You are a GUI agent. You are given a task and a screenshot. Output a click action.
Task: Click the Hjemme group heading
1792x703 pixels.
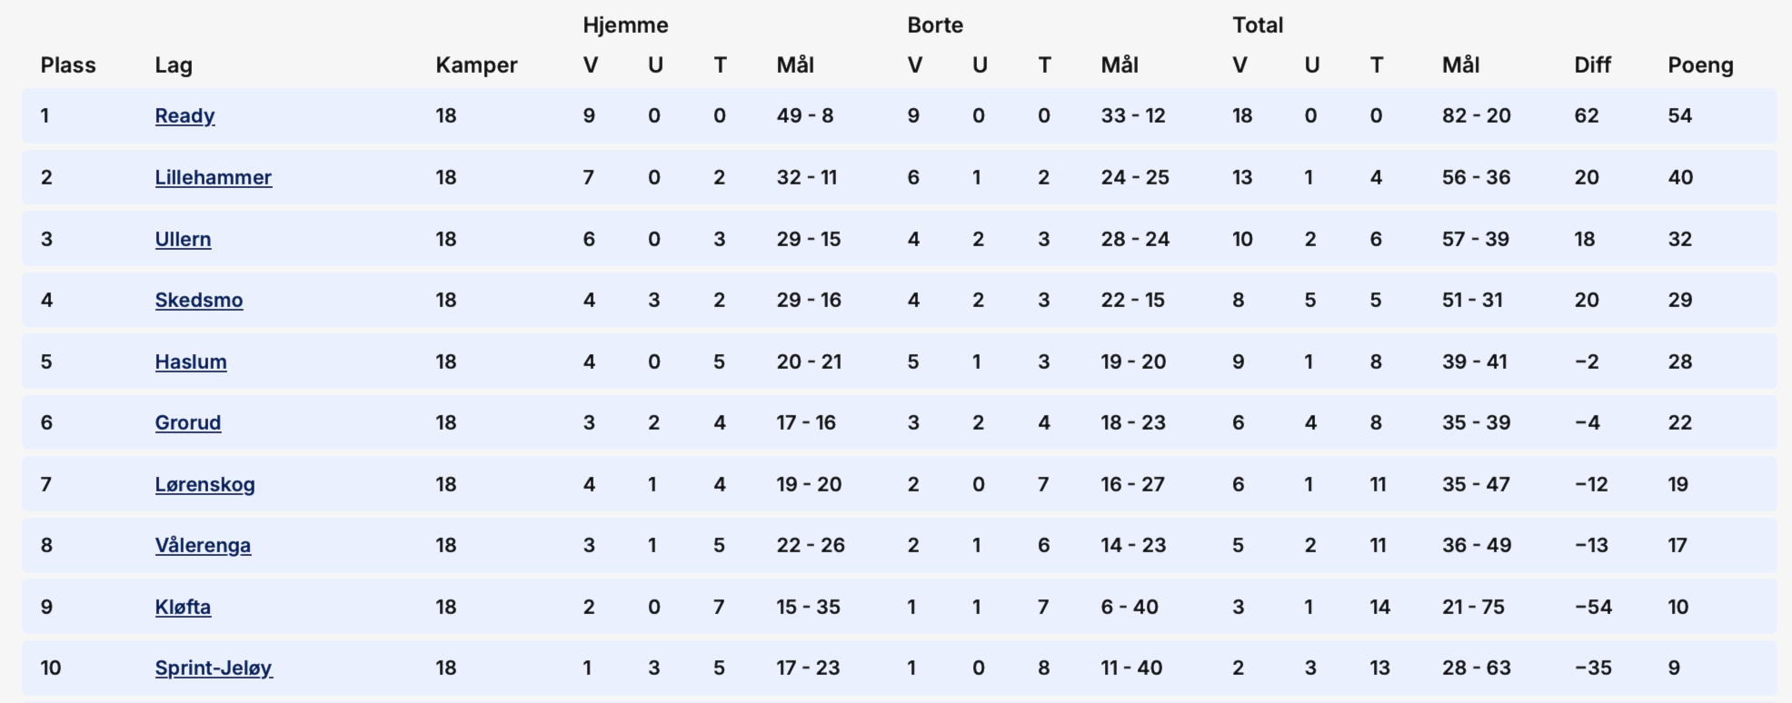point(625,25)
